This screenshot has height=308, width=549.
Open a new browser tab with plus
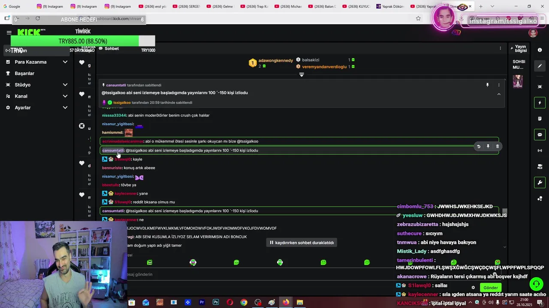pos(481,6)
